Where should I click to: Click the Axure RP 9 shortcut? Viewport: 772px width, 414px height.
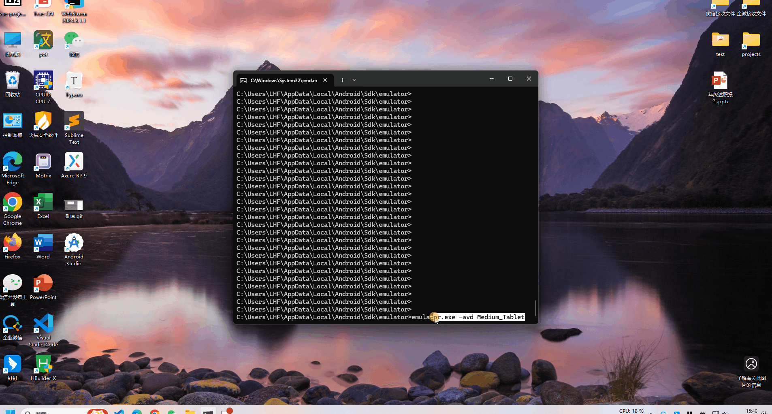coord(74,162)
